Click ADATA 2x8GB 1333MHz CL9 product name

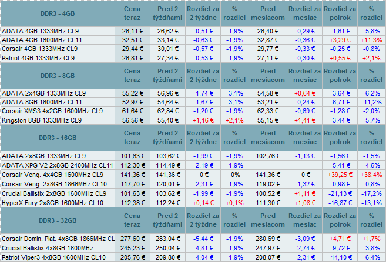(44, 156)
